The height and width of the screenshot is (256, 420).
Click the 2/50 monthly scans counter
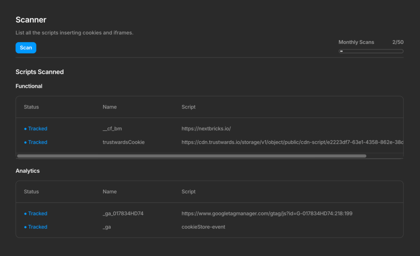tap(397, 42)
